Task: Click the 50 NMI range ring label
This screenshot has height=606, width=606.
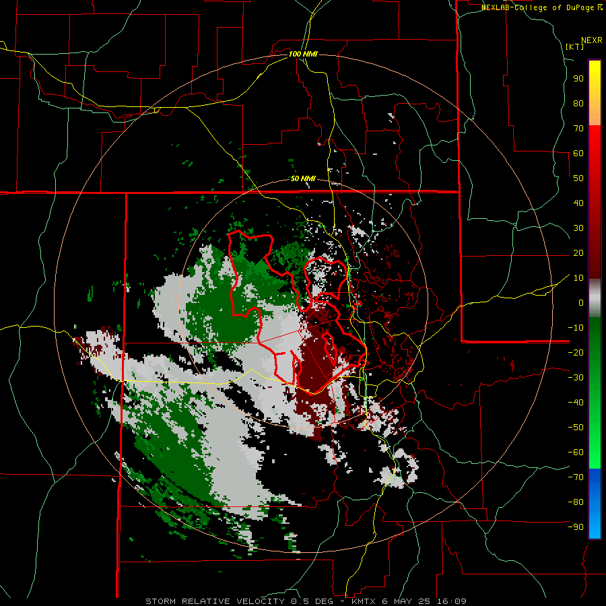Action: click(303, 178)
